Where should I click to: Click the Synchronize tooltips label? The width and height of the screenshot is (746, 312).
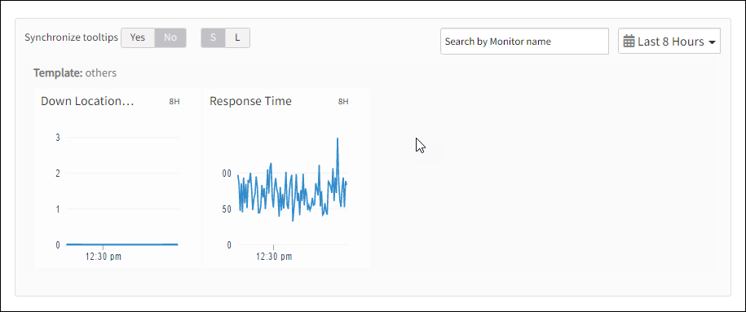point(72,37)
